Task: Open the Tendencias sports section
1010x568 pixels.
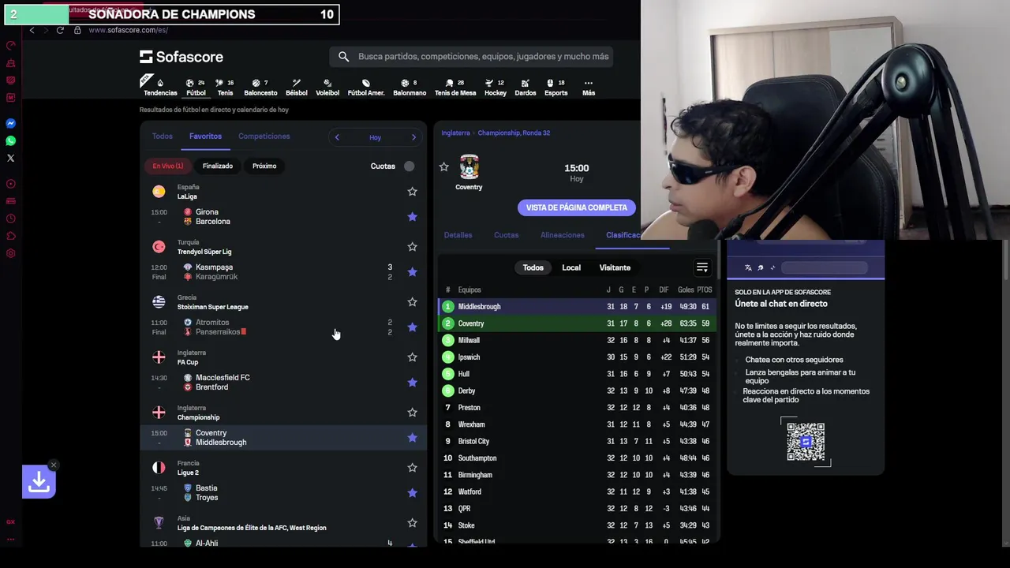Action: click(x=160, y=87)
